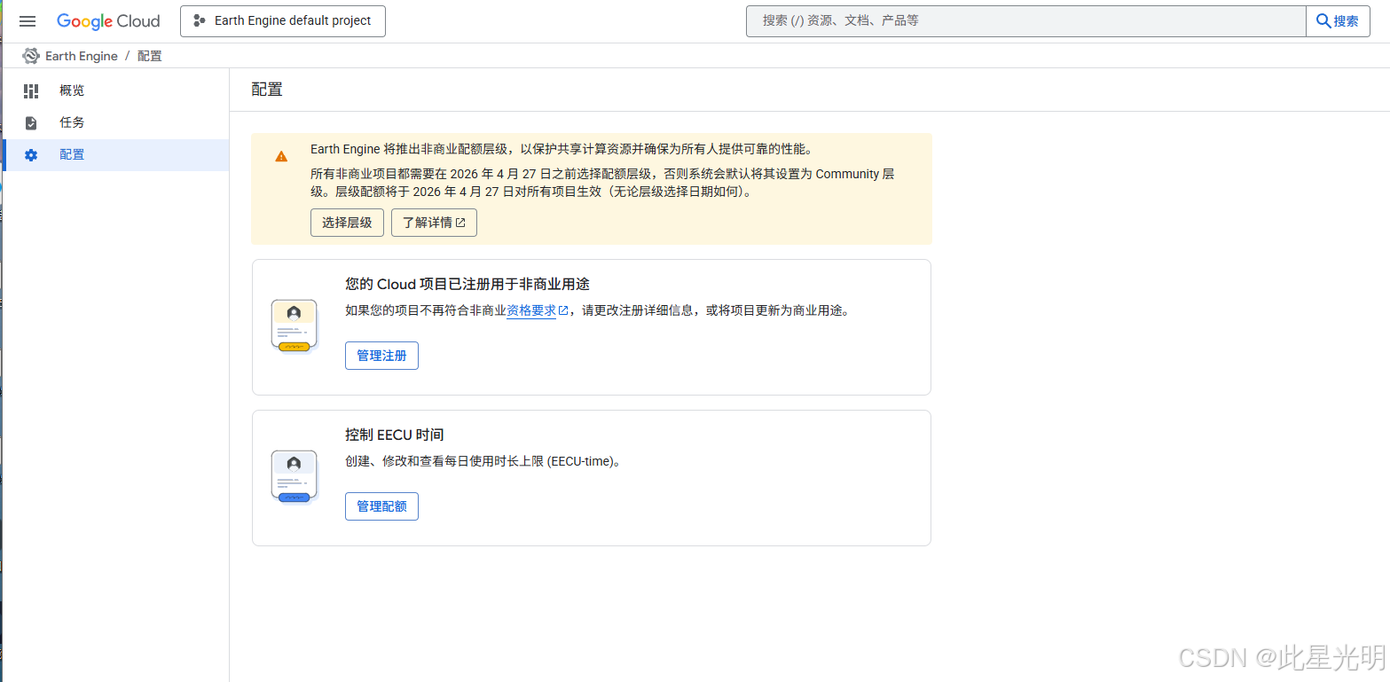
Task: Switch to 任务 in the sidebar
Action: [71, 122]
